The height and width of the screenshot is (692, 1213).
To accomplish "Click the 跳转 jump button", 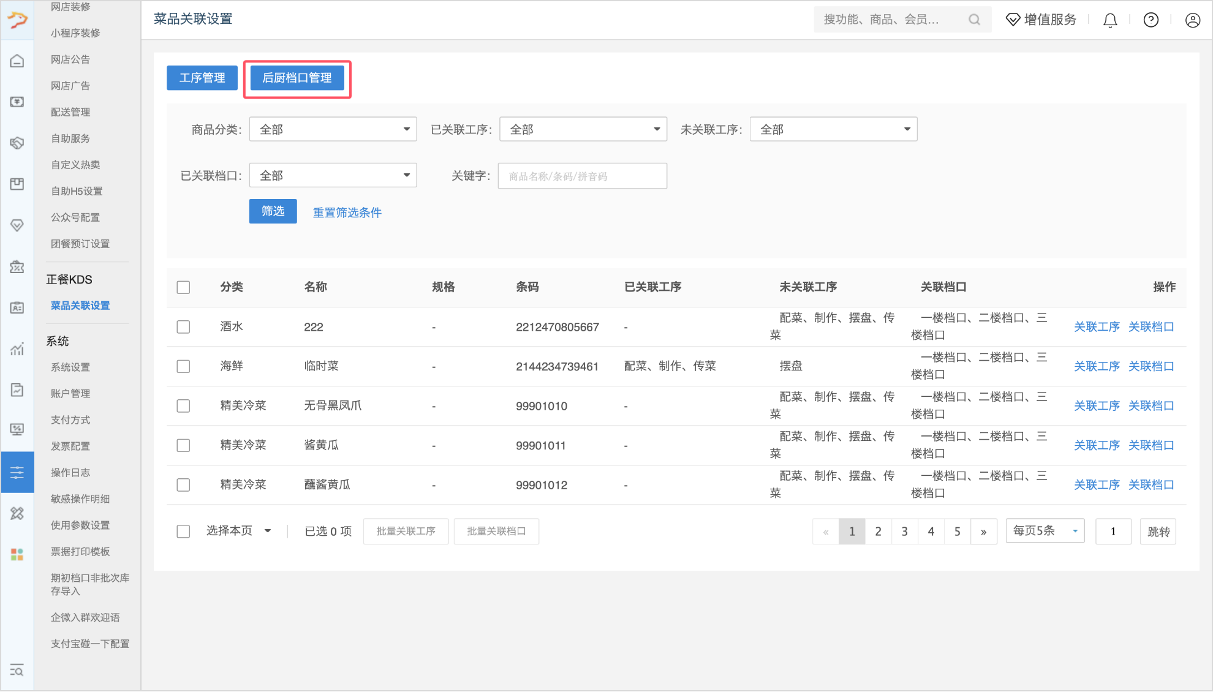I will 1158,532.
